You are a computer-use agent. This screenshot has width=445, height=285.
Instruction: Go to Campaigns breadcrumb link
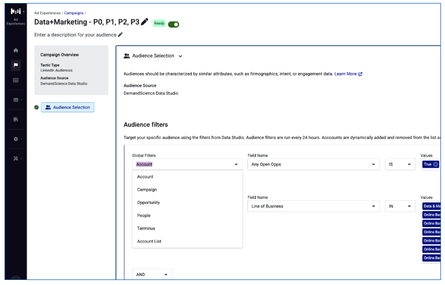(x=74, y=13)
